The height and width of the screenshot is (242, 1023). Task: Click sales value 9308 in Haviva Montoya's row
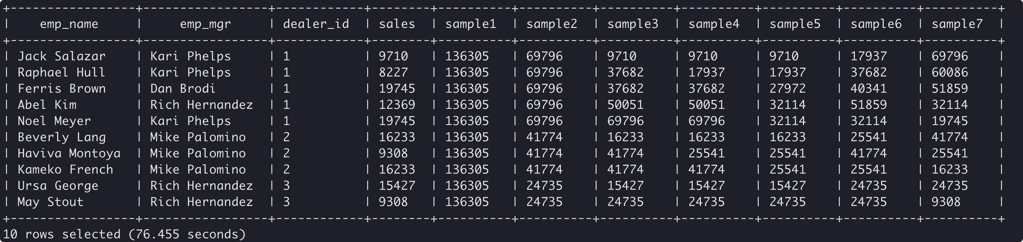tap(393, 154)
